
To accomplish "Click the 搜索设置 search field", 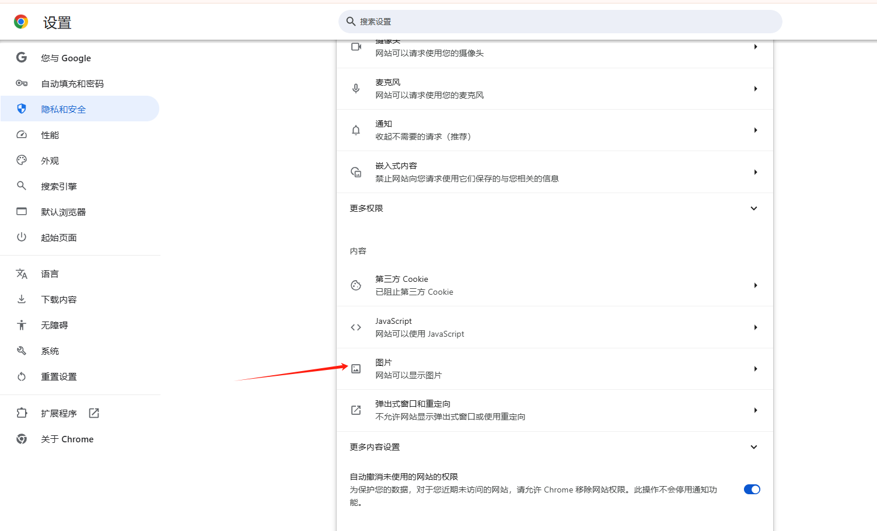I will pyautogui.click(x=560, y=22).
